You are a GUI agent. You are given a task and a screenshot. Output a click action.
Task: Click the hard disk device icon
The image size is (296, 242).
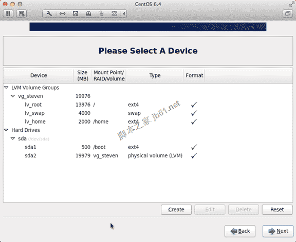coord(76,14)
